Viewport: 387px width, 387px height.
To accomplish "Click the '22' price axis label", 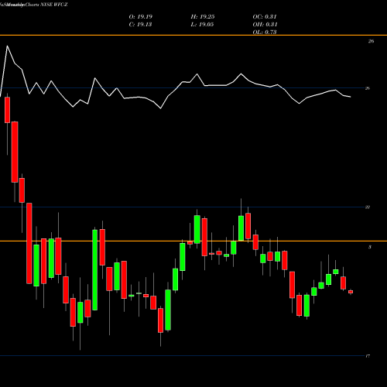I will coord(368,207).
